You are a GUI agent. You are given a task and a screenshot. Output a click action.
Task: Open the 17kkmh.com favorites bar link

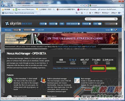click(25, 10)
